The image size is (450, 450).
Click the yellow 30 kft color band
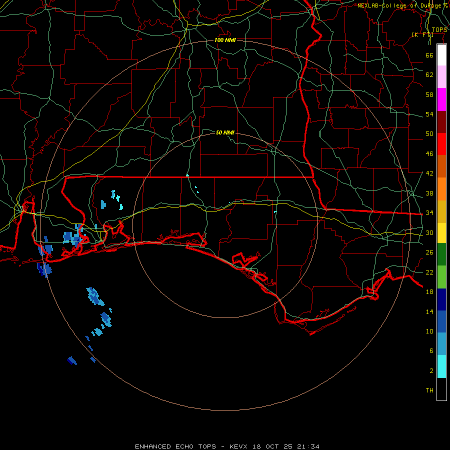click(x=441, y=232)
